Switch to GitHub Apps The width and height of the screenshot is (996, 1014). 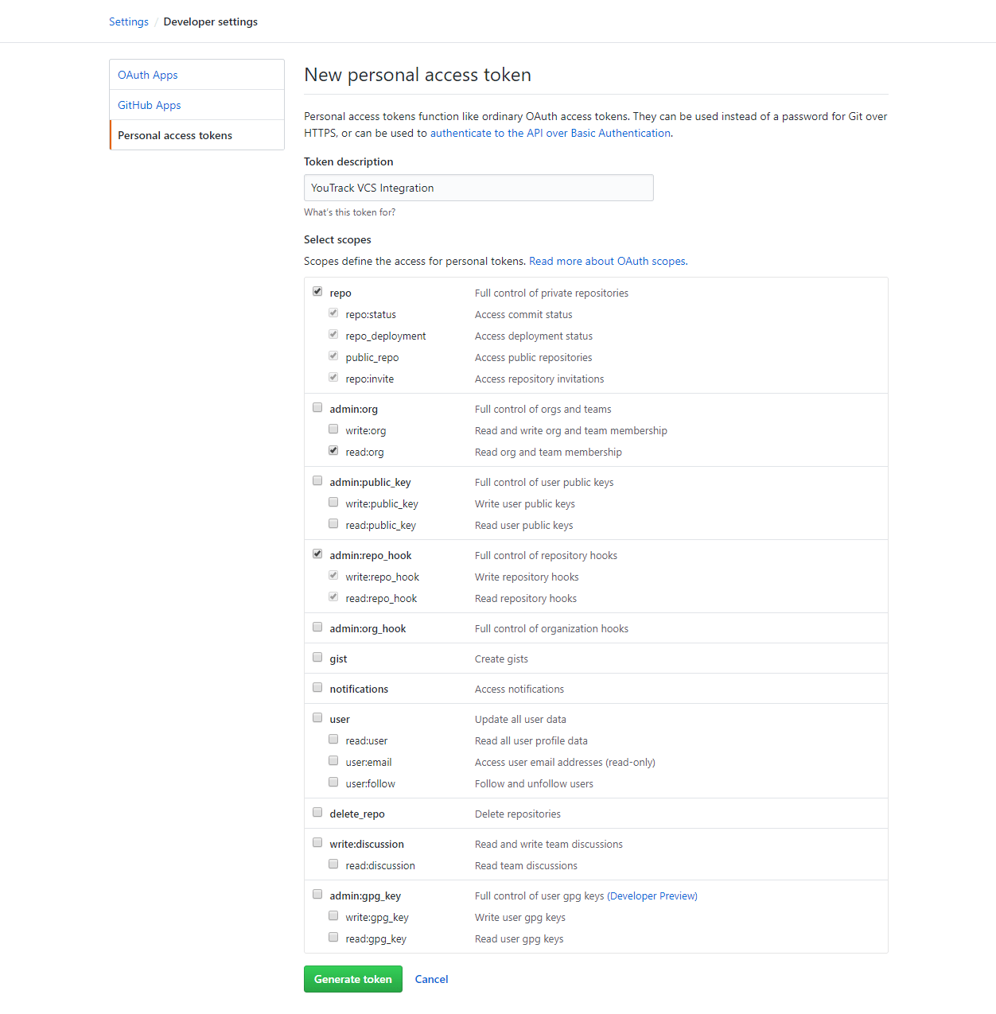[x=149, y=104]
